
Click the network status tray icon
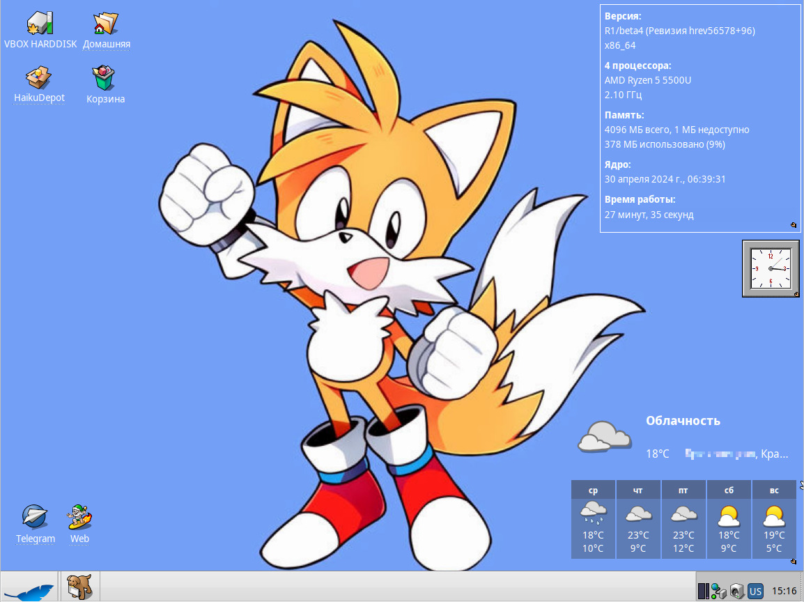coord(718,592)
